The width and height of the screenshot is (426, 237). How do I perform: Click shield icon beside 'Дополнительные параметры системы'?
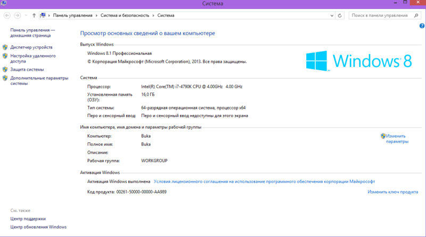pos(5,78)
